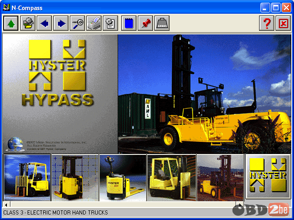Go forward with the blue right arrow
Image resolution: width=294 pixels, height=220 pixels.
[x=61, y=23]
